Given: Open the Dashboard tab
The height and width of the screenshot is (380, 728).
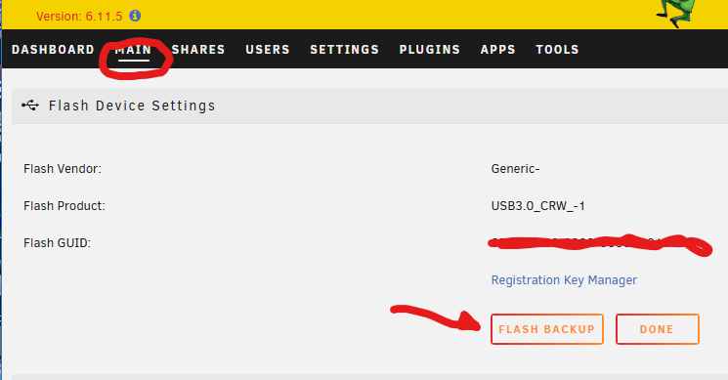Looking at the screenshot, I should point(53,50).
